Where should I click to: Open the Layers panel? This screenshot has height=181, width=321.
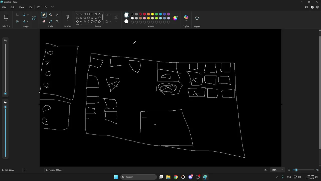[197, 18]
